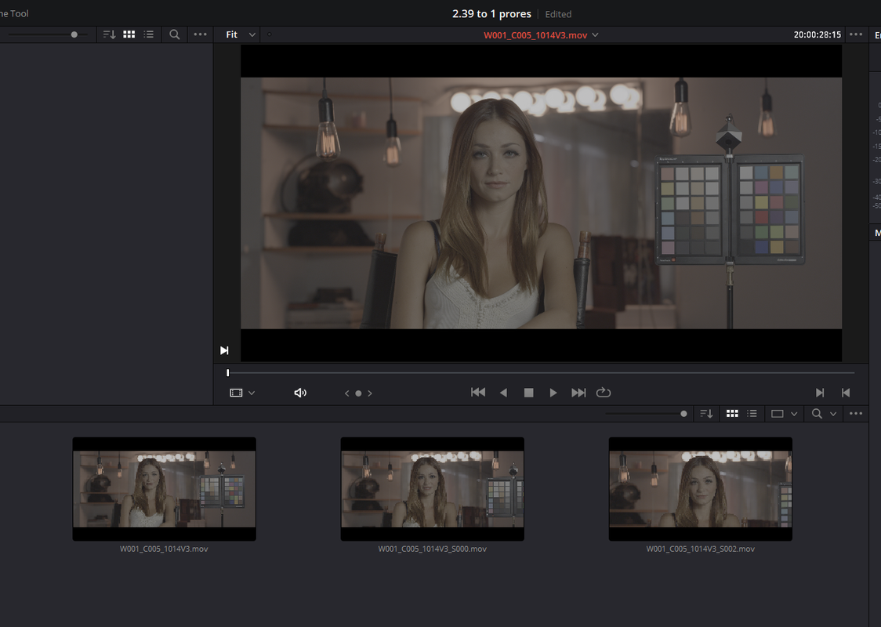The width and height of the screenshot is (881, 627).
Task: Open the media pool options menu (three dots)
Action: tap(856, 414)
